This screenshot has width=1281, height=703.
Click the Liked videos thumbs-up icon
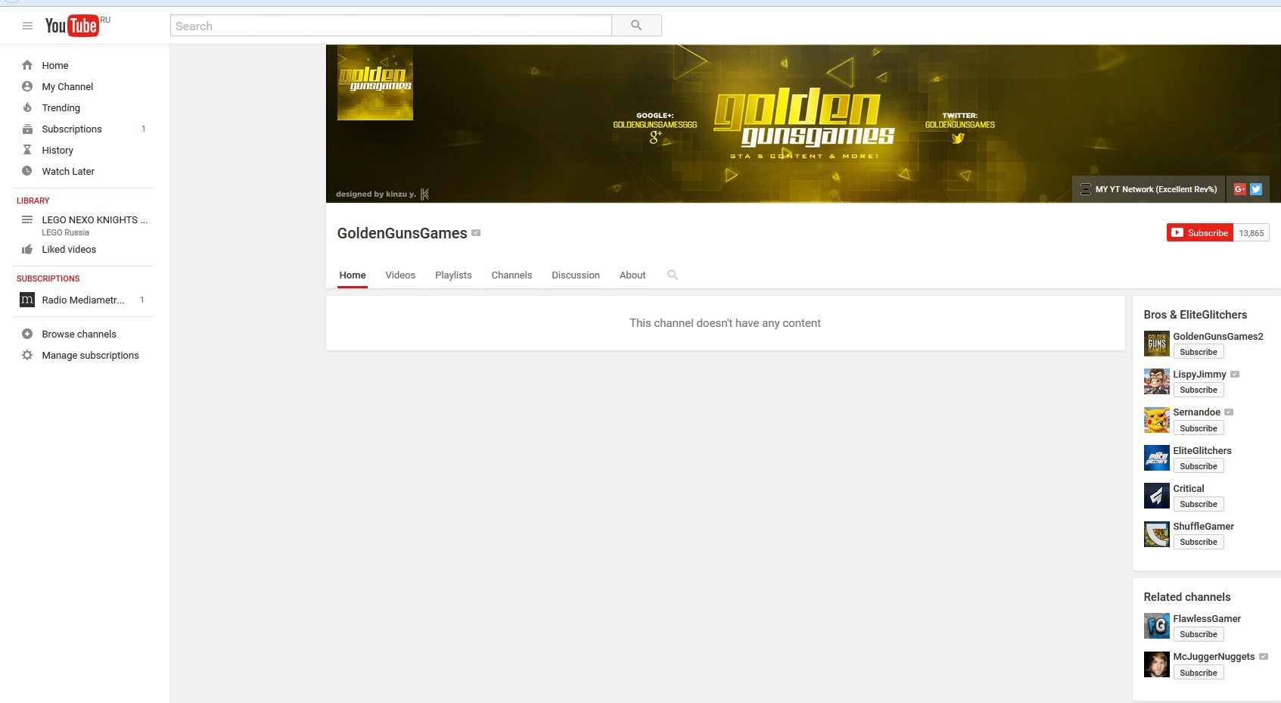27,249
